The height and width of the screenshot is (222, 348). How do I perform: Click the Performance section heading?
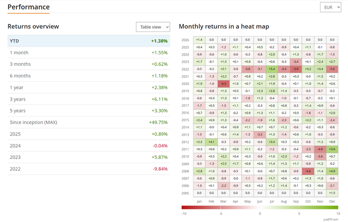29,7
